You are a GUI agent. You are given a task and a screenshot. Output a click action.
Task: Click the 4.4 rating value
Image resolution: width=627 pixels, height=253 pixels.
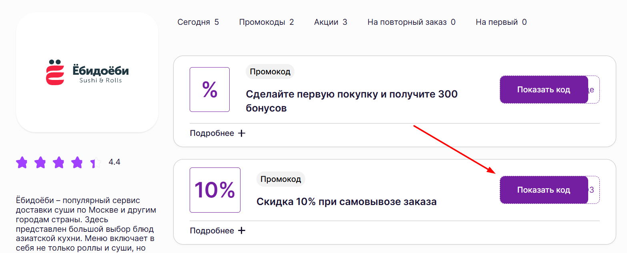[x=114, y=162]
